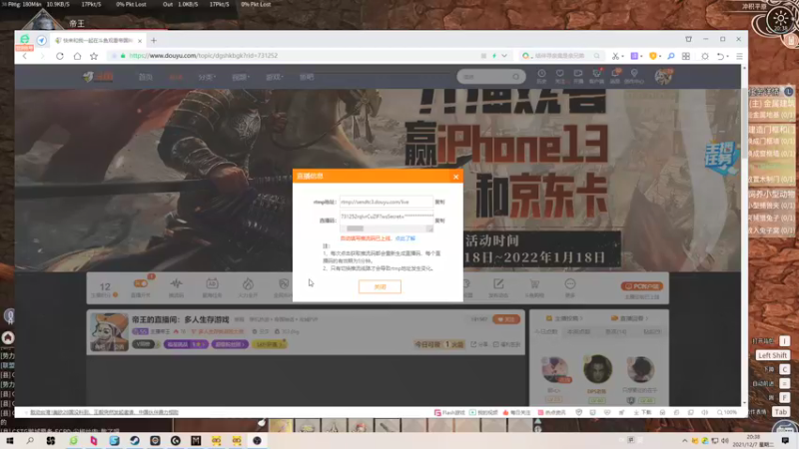The height and width of the screenshot is (449, 799).
Task: Expand the 游戏 dropdown in the Douyu navigation
Action: [x=274, y=78]
